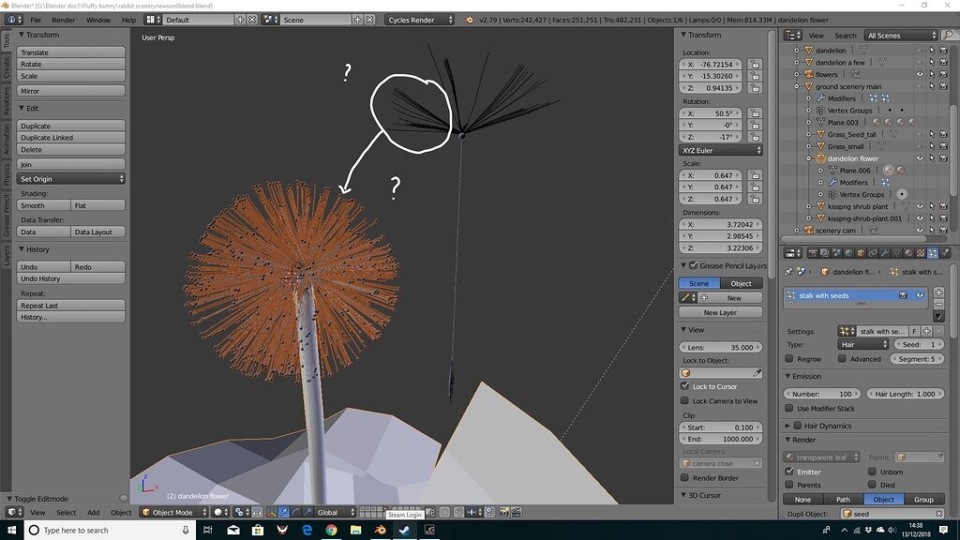Switch to the Object tab under Grease Pencil Layers
Viewport: 960px width, 540px height.
[x=740, y=282]
